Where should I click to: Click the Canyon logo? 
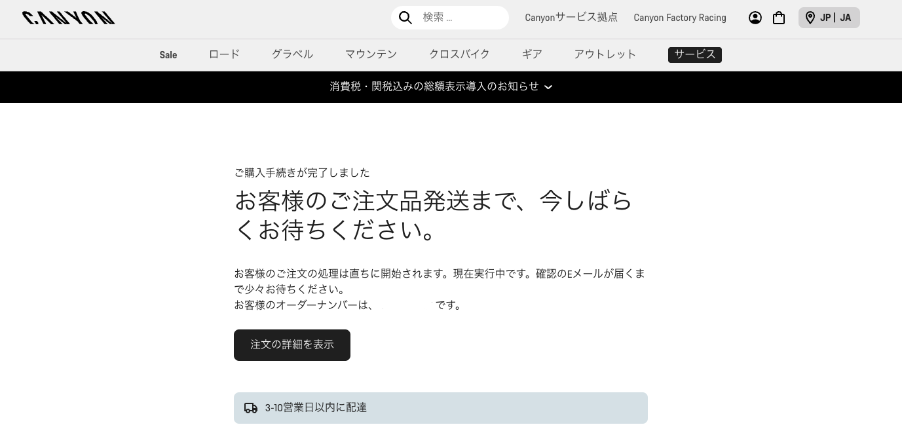tap(69, 18)
